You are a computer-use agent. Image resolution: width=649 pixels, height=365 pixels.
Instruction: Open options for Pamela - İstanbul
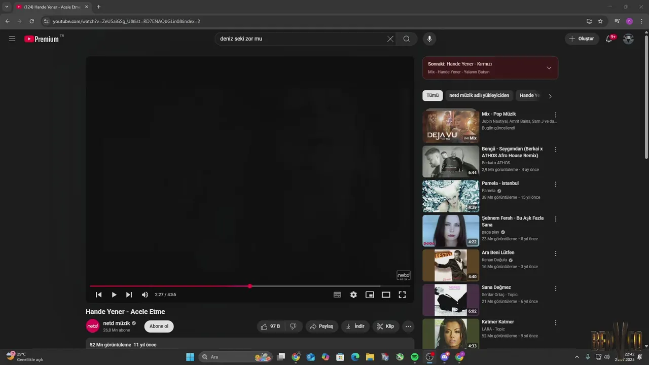click(556, 185)
